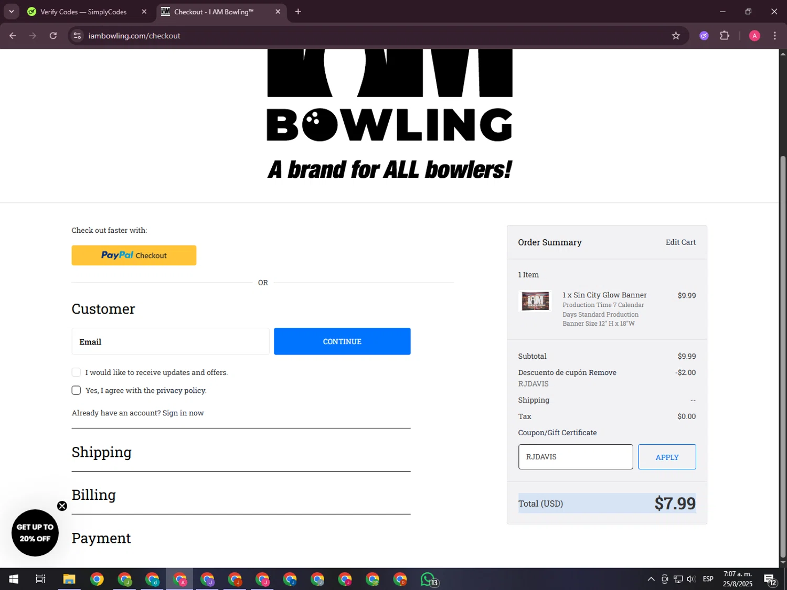
Task: Show hidden system tray icons
Action: [x=651, y=579]
